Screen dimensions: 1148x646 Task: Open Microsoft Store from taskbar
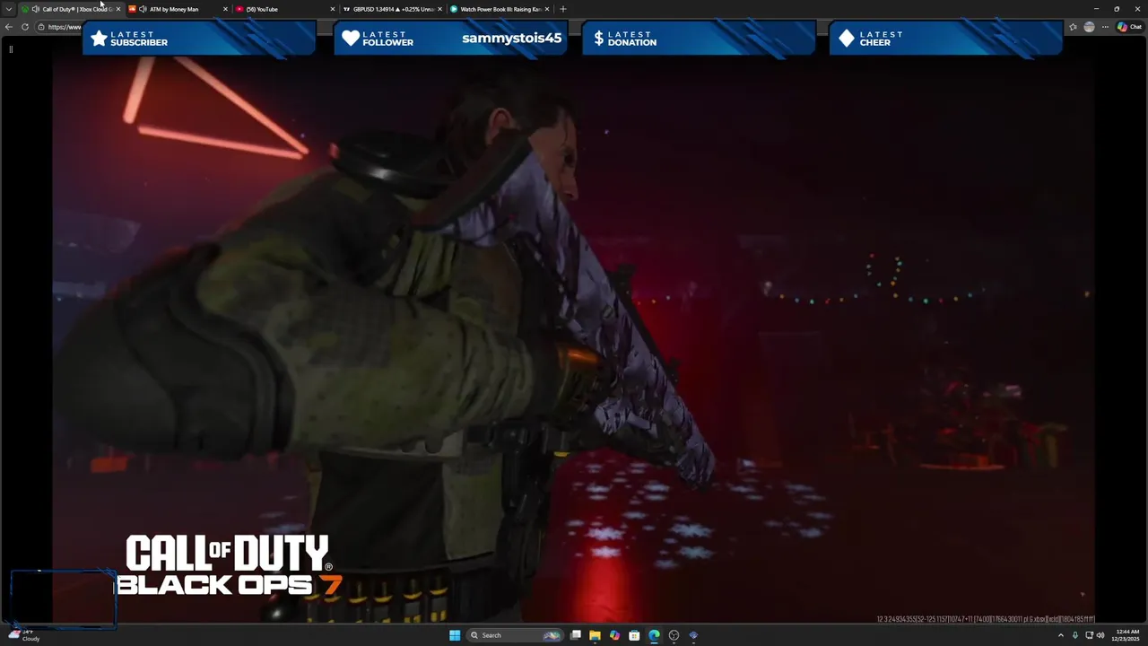634,635
